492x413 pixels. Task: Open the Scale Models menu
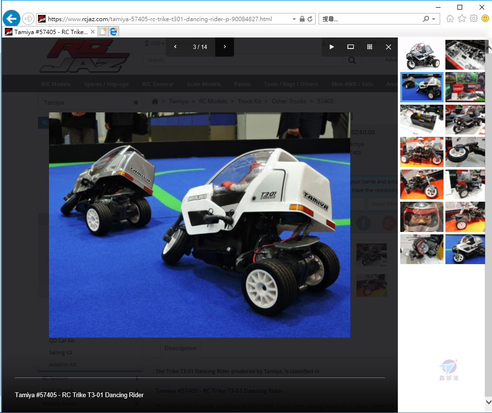204,84
